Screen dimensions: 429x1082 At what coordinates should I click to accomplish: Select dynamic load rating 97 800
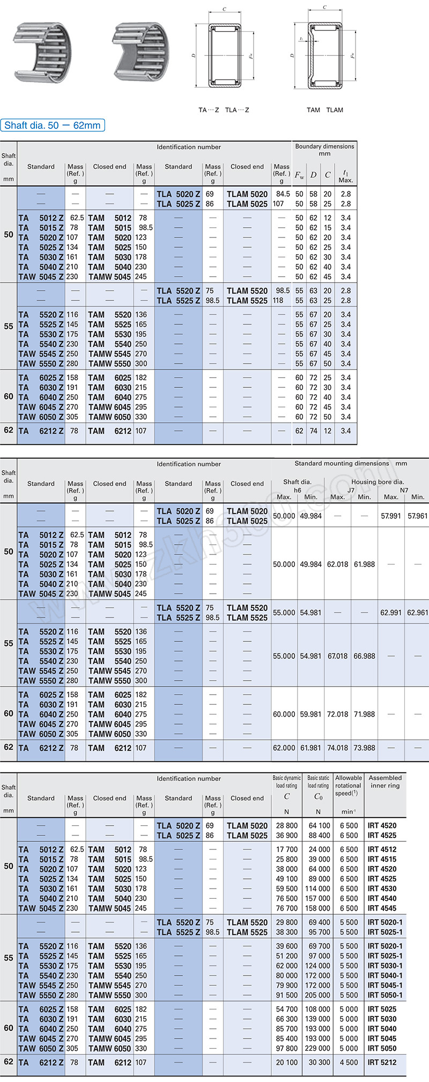287,1048
